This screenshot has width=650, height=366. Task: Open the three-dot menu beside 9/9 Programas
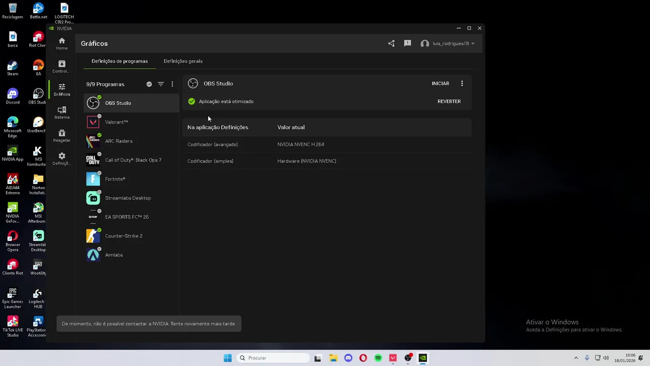click(x=172, y=84)
